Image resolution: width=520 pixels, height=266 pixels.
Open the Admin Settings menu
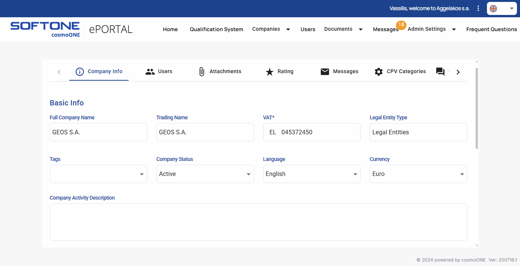click(431, 29)
